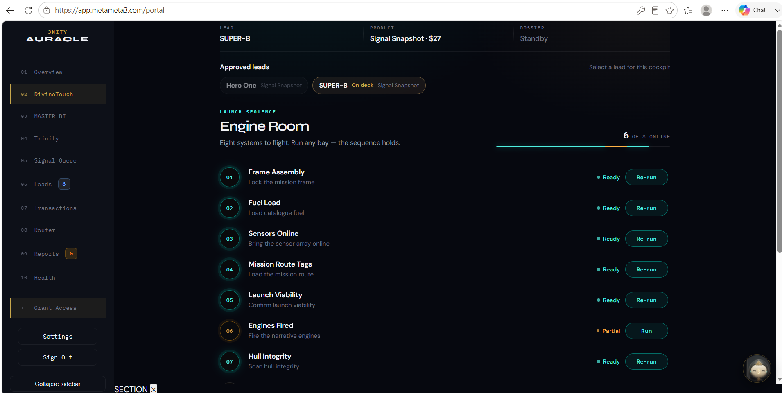
Task: Select the Hero One lead chip
Action: [x=264, y=86]
